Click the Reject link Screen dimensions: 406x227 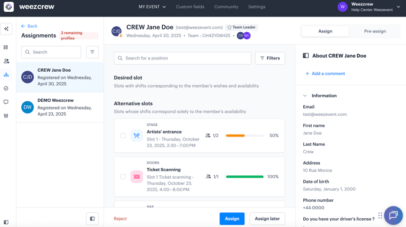click(120, 219)
